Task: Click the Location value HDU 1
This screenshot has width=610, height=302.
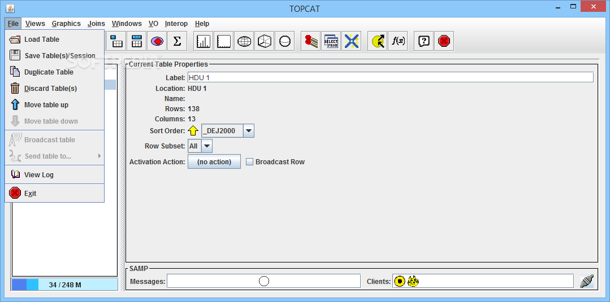Action: click(x=197, y=89)
